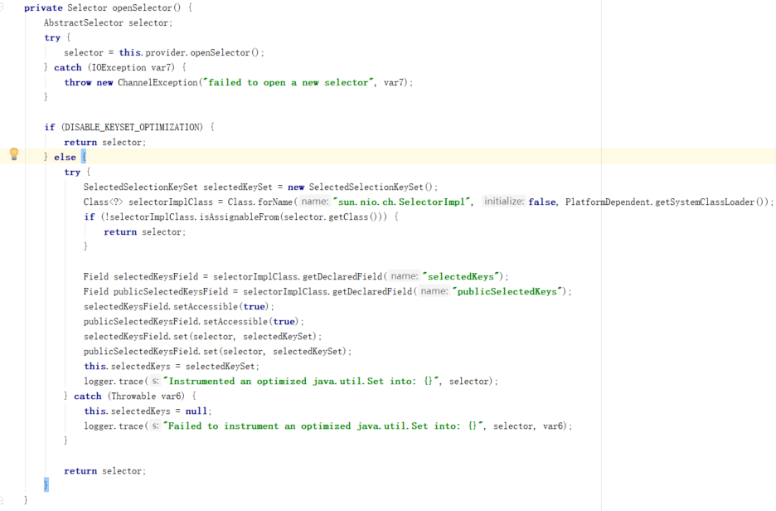The image size is (776, 511).
Task: Click the string "Failed to instrument an optimized java.util.Set into: {}"
Action: pos(323,426)
